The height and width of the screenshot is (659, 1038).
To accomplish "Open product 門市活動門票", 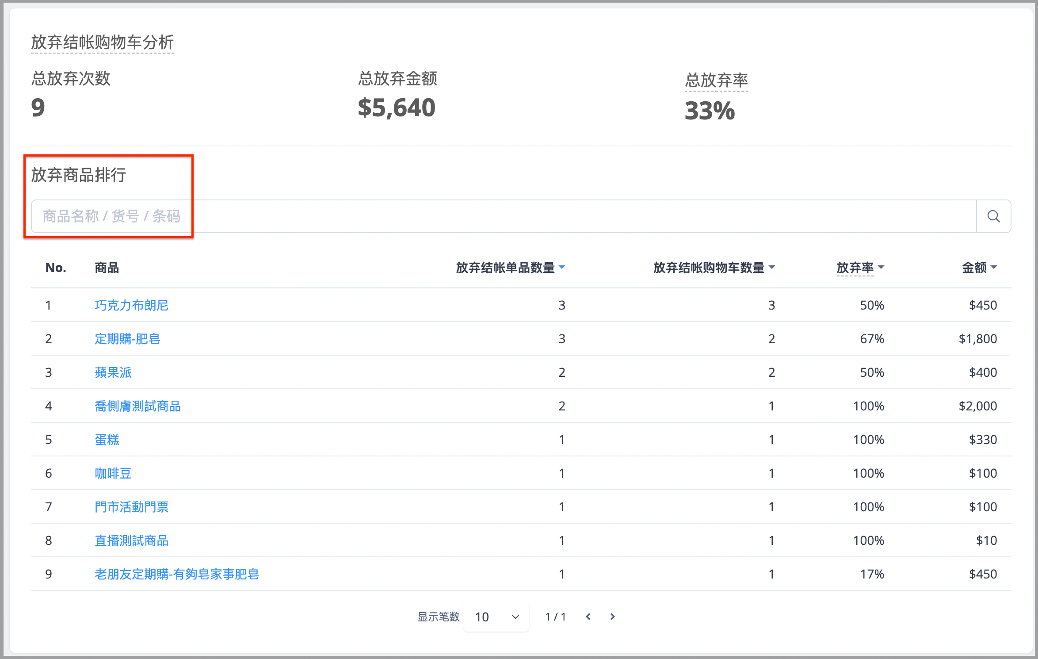I will (131, 507).
